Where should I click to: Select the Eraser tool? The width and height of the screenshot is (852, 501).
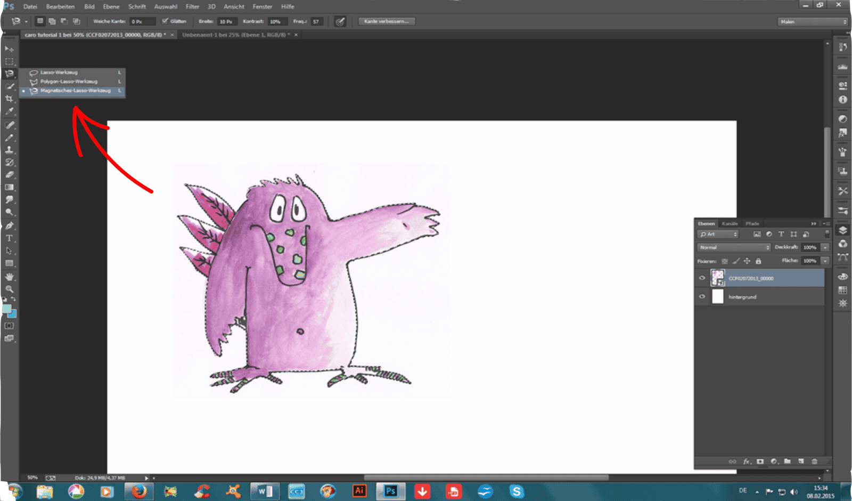click(9, 175)
